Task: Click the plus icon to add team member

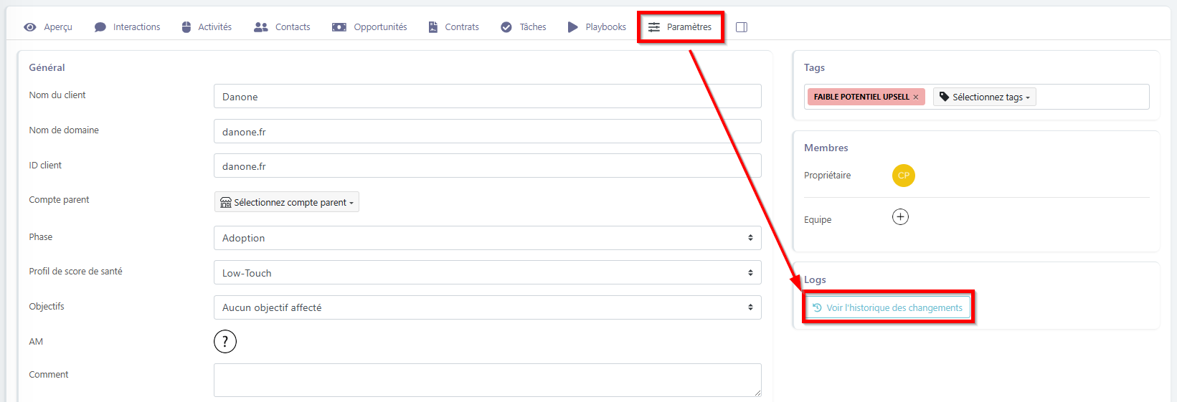Action: click(x=900, y=217)
